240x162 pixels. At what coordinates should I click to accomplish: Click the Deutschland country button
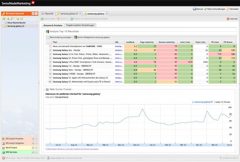click(x=48, y=19)
